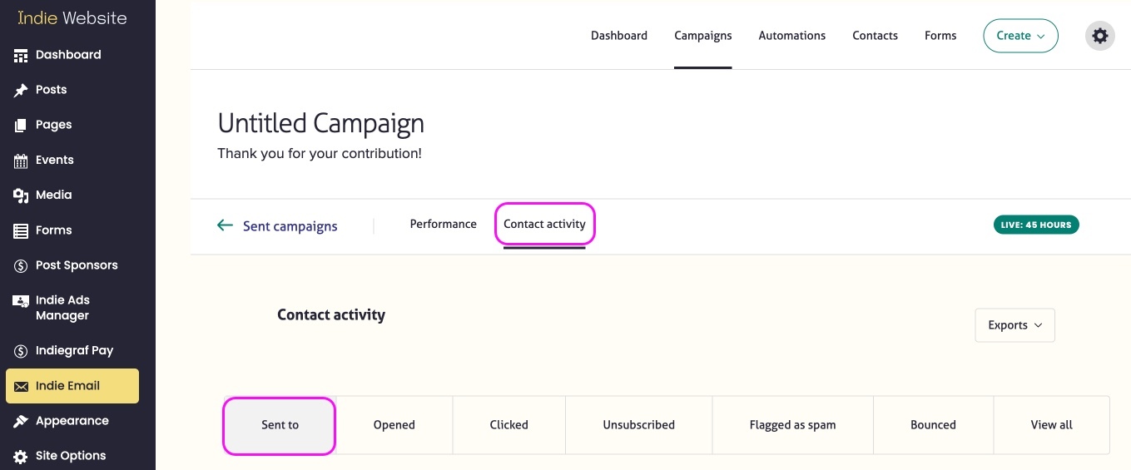Go to Contacts in top navigation
Screen dimensions: 1131x470
point(875,36)
